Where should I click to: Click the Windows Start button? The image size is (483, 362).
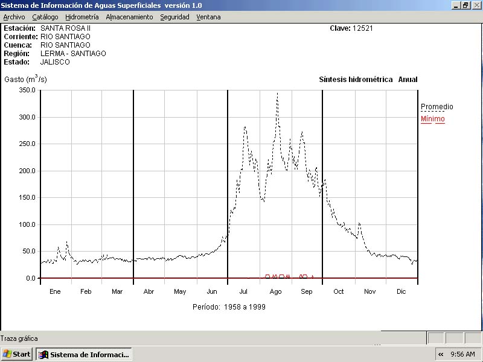(x=16, y=354)
